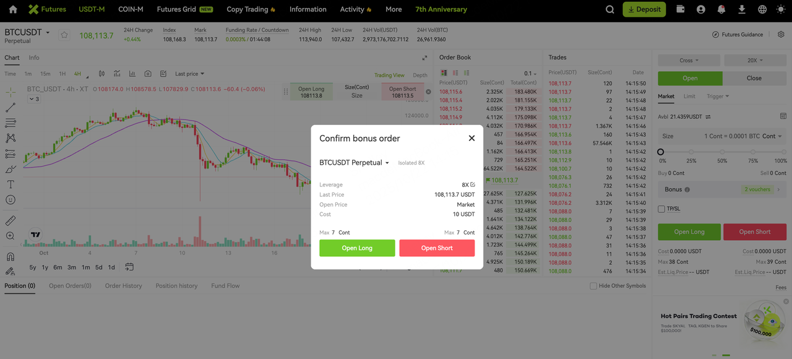Open the BTCUSDT Perpetual dropdown in dialog

355,163
